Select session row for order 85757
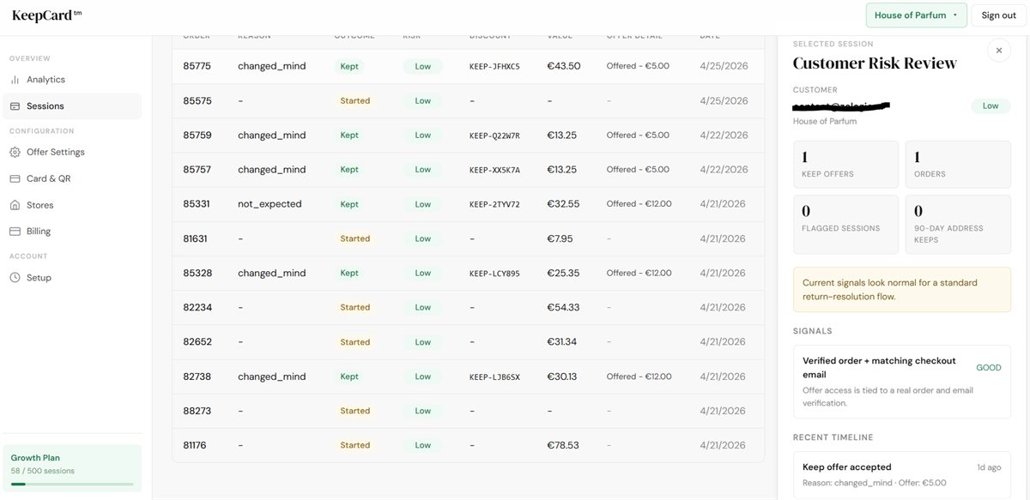Viewport: 1030px width, 500px height. (468, 170)
